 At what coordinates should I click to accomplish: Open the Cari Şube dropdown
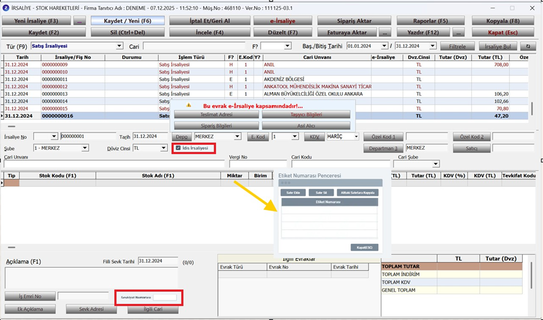coord(436,164)
